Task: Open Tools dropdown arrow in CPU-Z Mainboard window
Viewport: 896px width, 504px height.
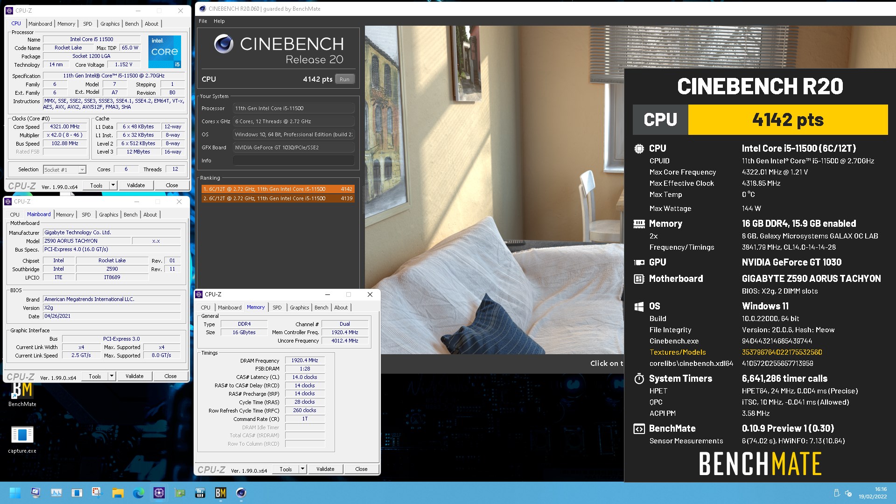Action: click(112, 376)
